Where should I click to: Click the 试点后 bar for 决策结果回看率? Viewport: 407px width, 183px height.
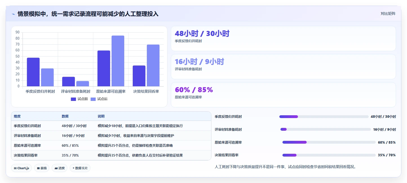coord(153,65)
